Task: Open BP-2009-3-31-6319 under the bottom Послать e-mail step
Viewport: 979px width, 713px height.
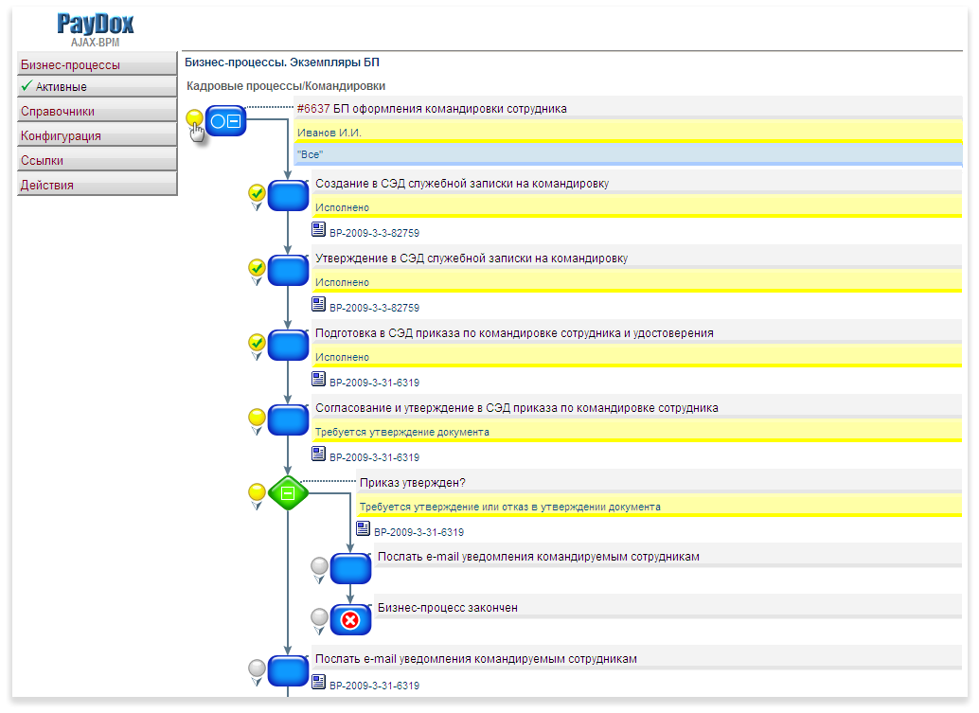Action: (375, 686)
